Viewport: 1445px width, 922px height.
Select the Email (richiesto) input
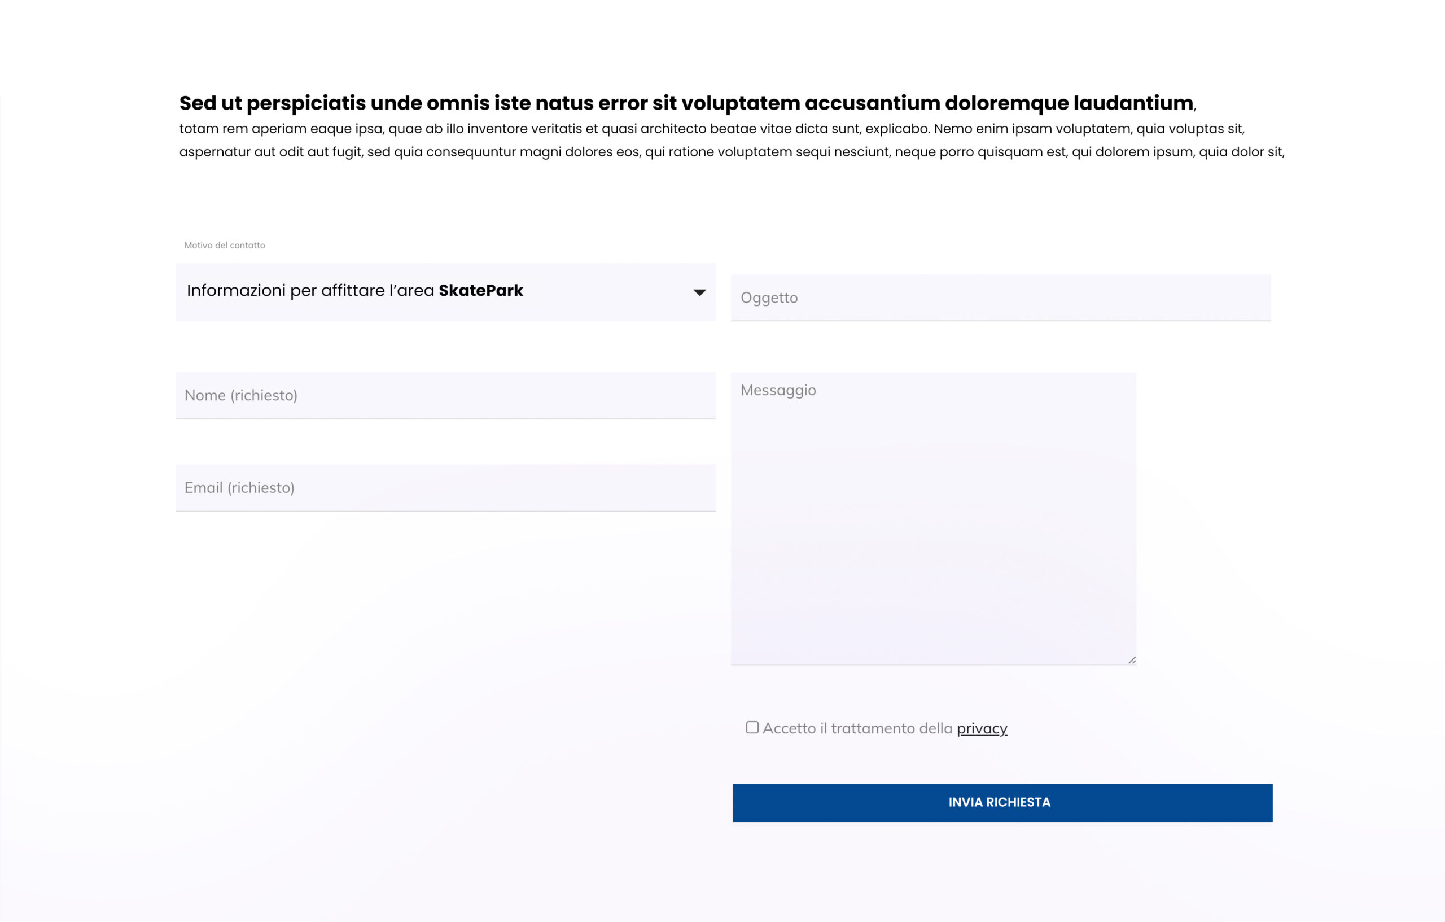(x=445, y=487)
